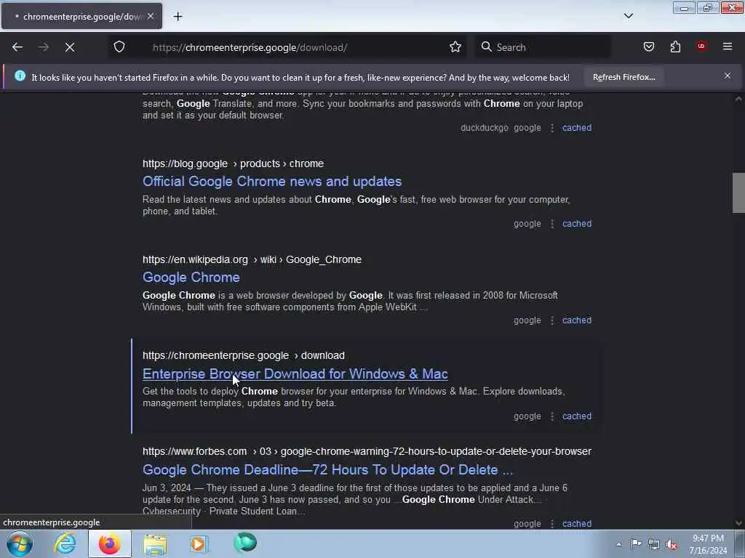Open Windows Explorer folder from taskbar
This screenshot has width=745, height=558.
155,543
